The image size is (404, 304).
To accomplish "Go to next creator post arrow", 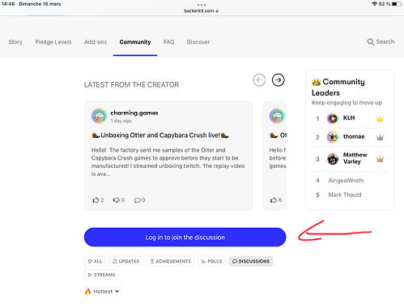I will click(x=278, y=80).
